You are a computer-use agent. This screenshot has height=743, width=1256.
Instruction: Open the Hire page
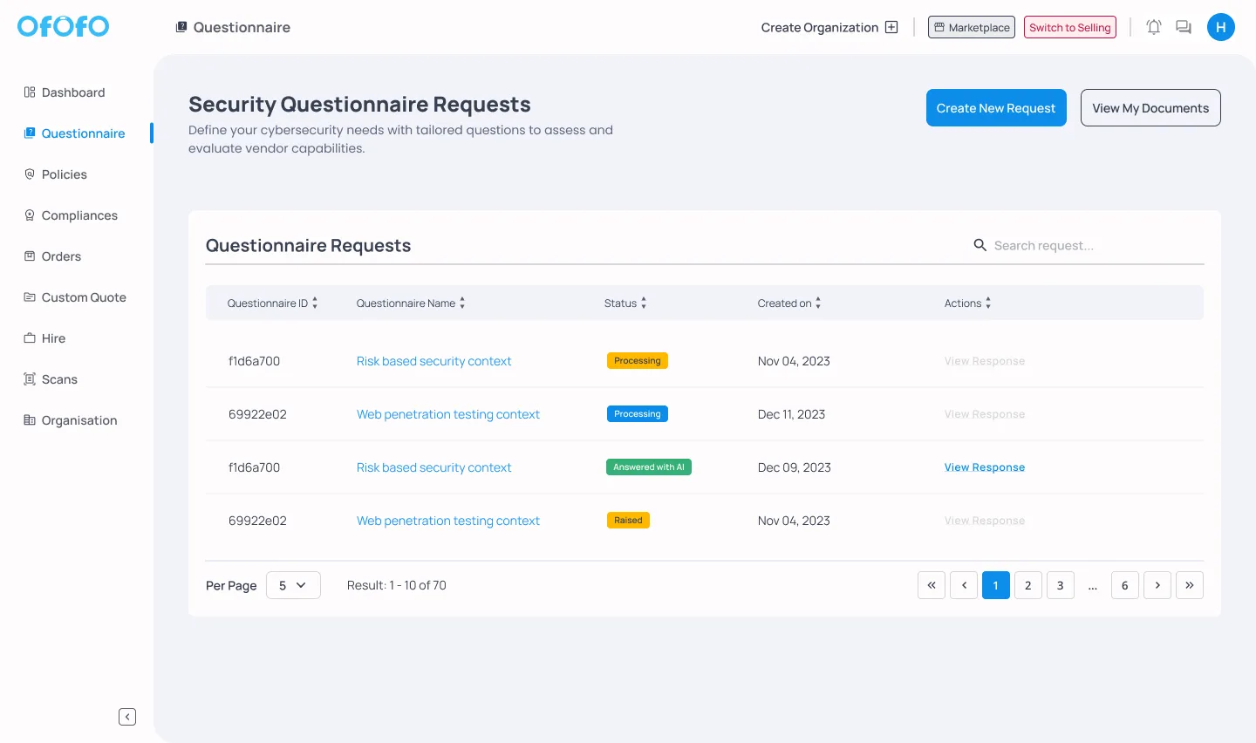53,338
